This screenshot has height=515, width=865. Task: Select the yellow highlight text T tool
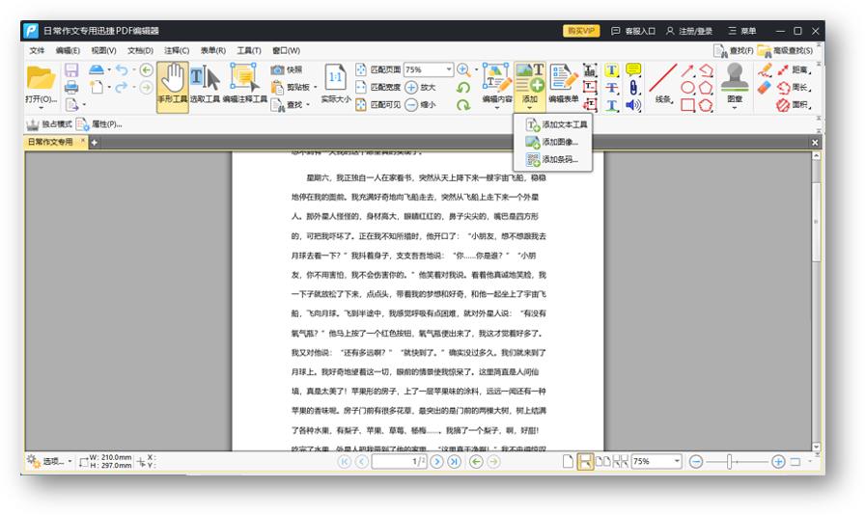tap(611, 70)
